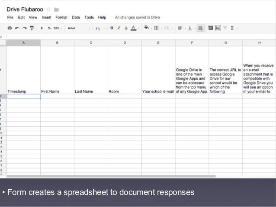Open the View menu

(33, 17)
